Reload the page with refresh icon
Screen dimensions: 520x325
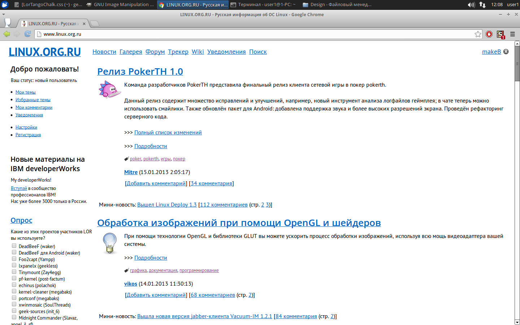[x=27, y=34]
